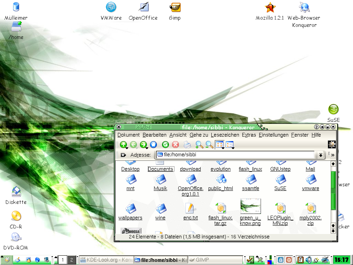This screenshot has height=265, width=353.
Task: Open the vmware folder icon
Action: (x=311, y=180)
